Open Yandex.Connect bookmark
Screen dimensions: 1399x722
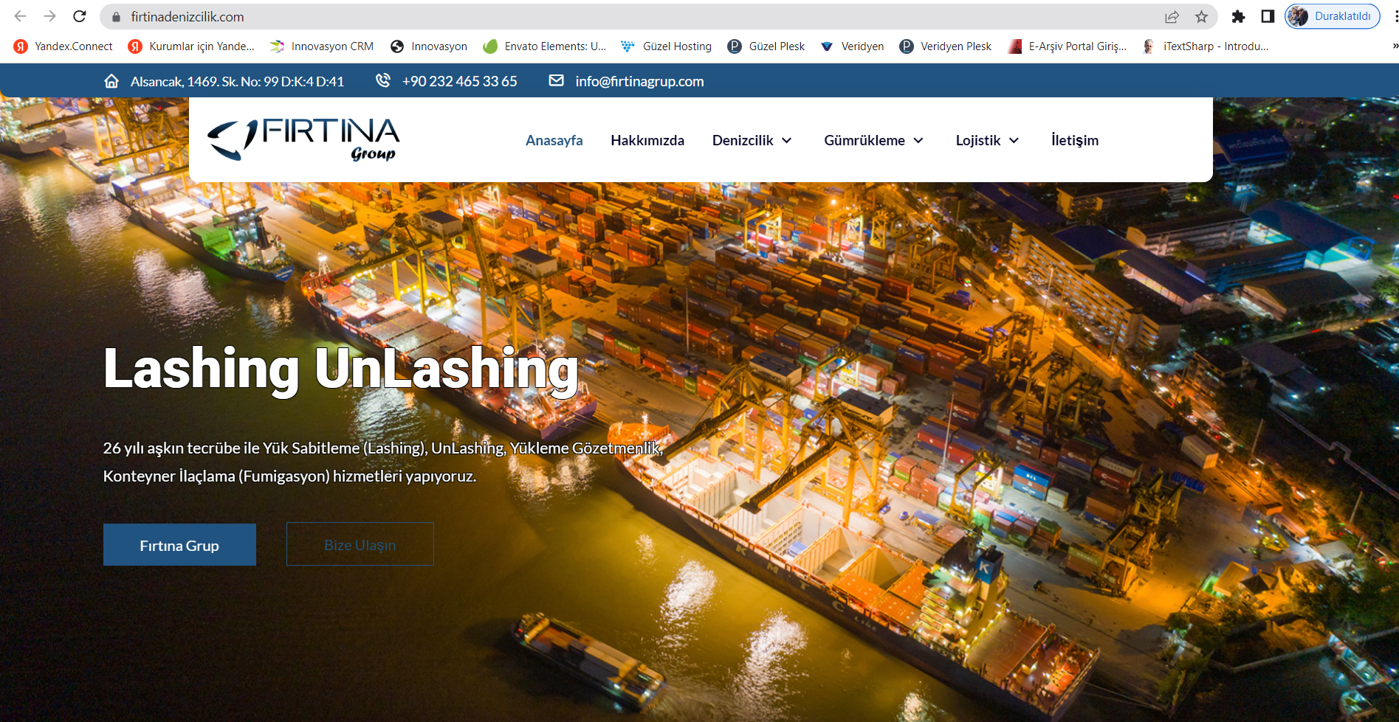tap(63, 46)
